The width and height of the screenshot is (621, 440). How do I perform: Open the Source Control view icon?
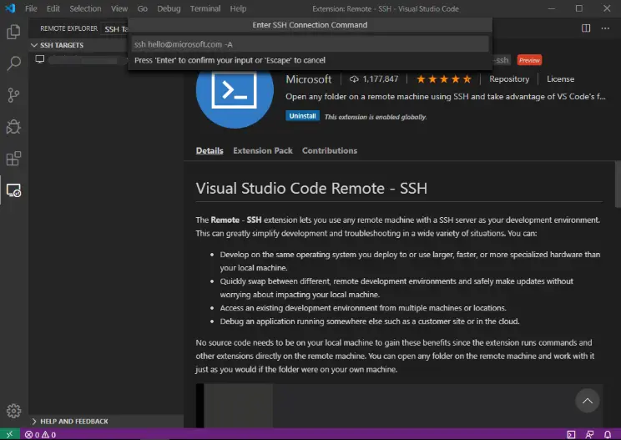13,95
